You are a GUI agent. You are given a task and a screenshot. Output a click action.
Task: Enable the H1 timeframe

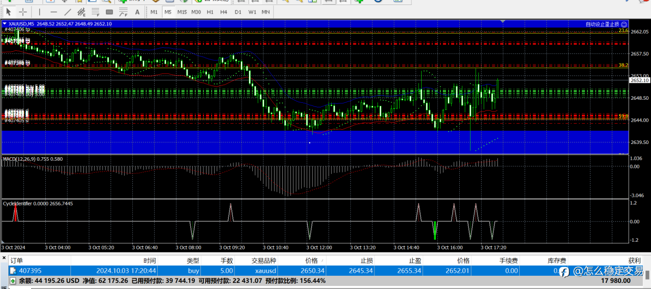[x=210, y=12]
